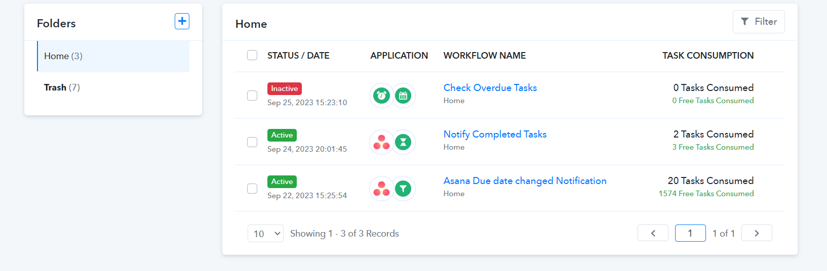
Task: Click the Home heading above the table
Action: point(251,24)
